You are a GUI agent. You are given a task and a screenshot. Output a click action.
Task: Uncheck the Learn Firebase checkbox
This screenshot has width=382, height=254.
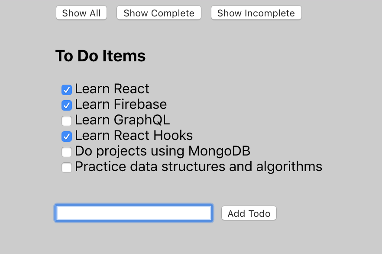pos(67,105)
